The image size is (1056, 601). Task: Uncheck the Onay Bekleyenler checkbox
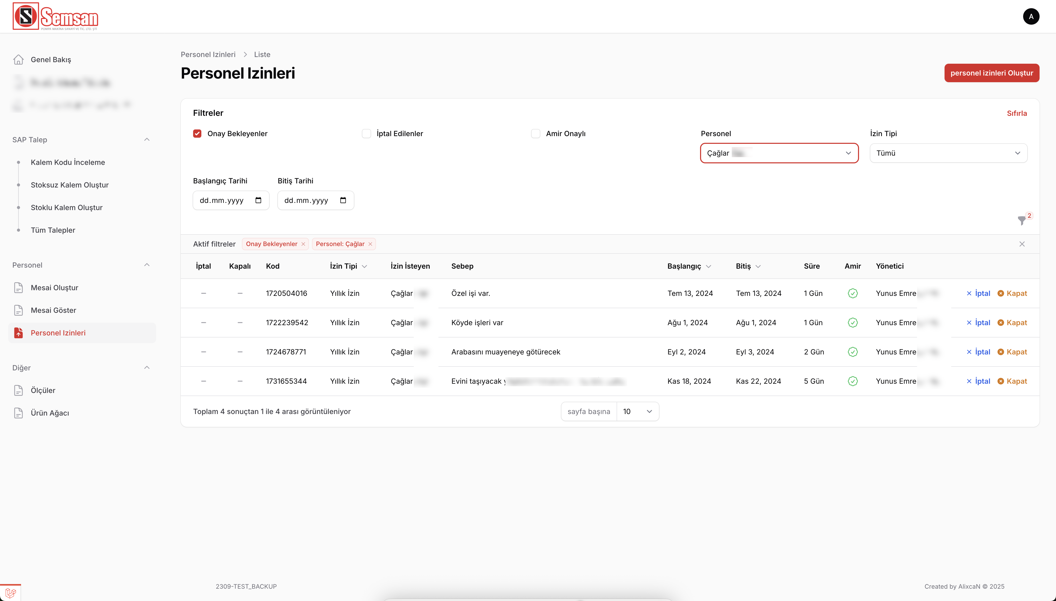[197, 133]
